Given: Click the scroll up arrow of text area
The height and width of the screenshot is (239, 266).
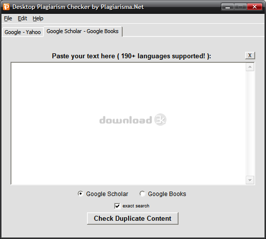Looking at the screenshot, I should (x=250, y=67).
